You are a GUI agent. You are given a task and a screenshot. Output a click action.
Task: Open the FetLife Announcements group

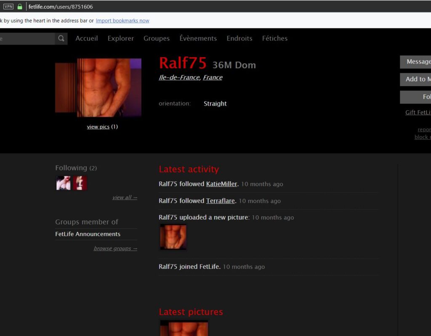tap(88, 234)
